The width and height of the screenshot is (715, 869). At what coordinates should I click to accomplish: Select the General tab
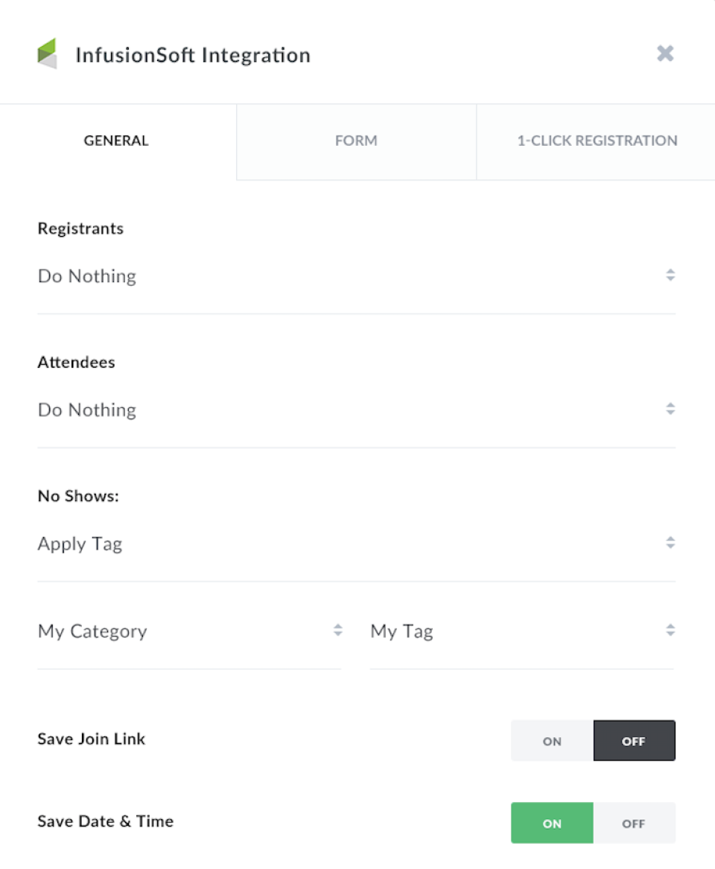click(x=116, y=141)
